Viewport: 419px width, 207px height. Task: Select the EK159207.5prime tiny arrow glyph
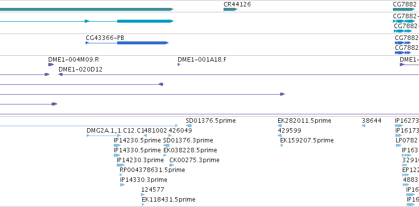tap(281, 145)
